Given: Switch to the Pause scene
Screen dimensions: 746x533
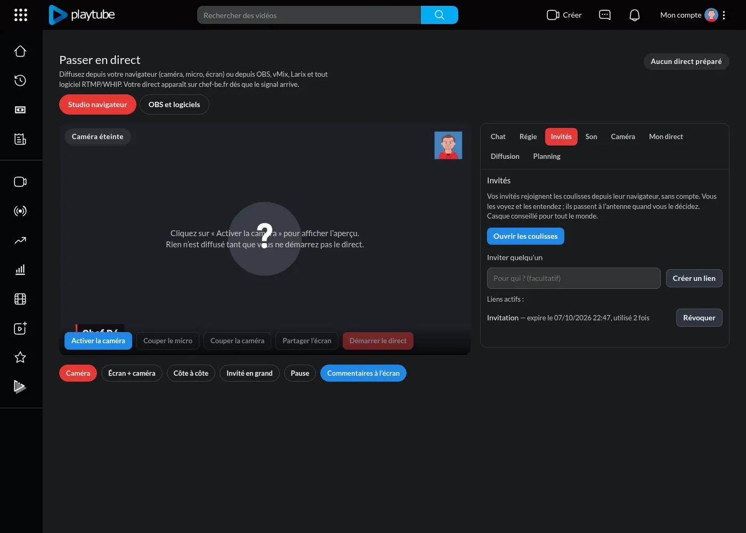Looking at the screenshot, I should click(x=300, y=373).
